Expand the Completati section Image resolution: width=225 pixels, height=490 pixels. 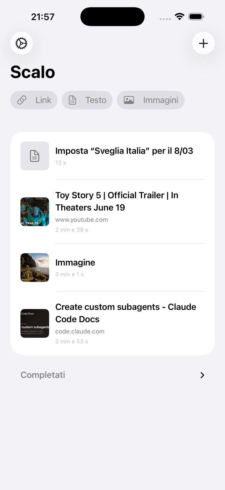[43, 375]
